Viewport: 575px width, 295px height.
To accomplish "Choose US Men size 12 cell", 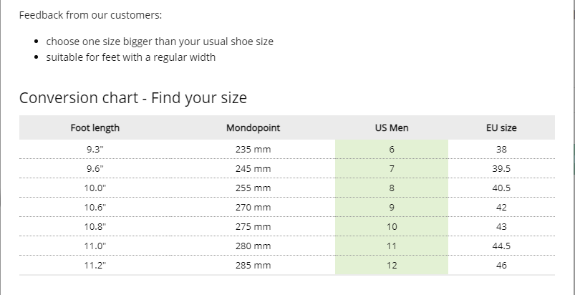I will pyautogui.click(x=392, y=265).
